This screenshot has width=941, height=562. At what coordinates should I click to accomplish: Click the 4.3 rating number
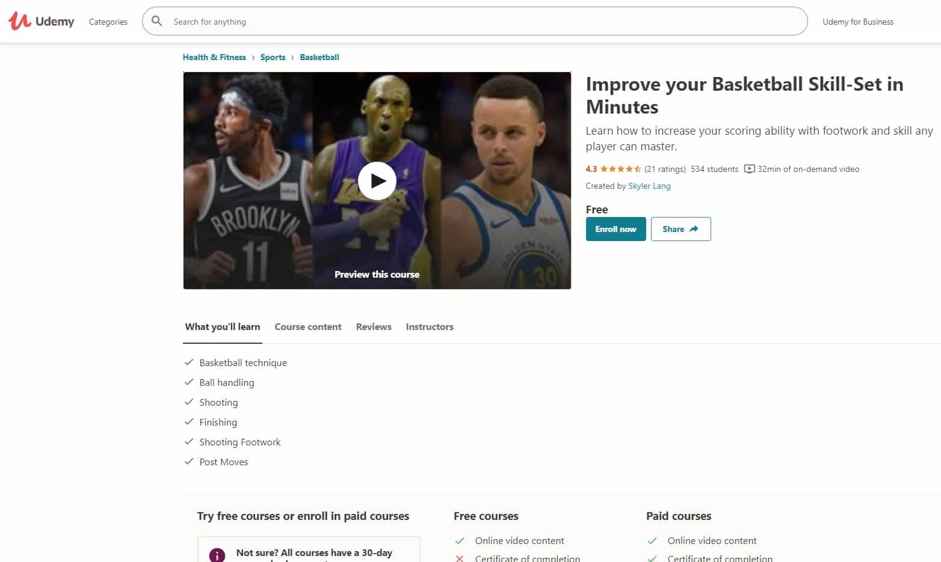pyautogui.click(x=591, y=169)
